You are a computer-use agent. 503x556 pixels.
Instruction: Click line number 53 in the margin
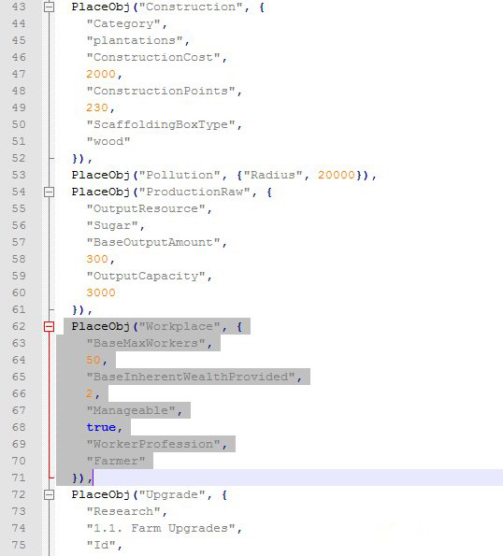point(19,175)
